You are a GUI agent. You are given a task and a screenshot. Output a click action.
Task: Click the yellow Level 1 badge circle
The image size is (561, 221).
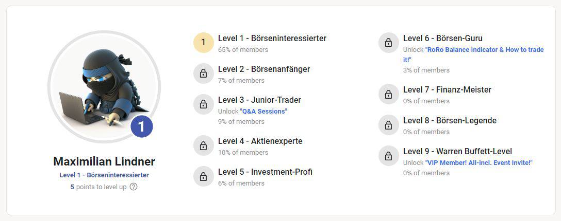[x=203, y=43]
